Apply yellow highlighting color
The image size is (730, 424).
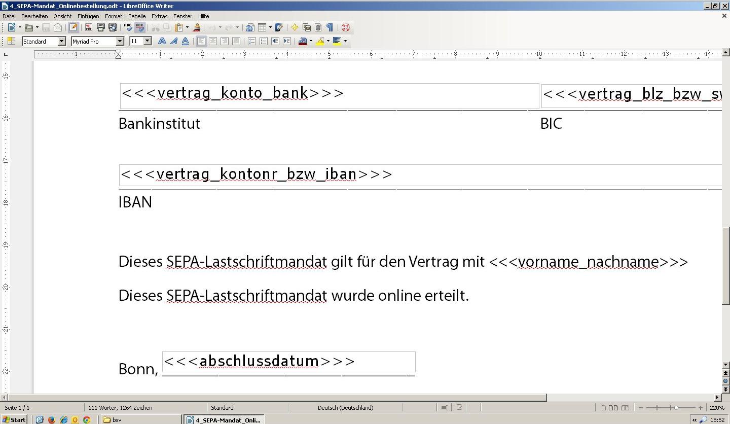pyautogui.click(x=320, y=41)
